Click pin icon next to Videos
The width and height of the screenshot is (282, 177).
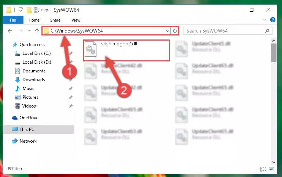[x=70, y=106]
